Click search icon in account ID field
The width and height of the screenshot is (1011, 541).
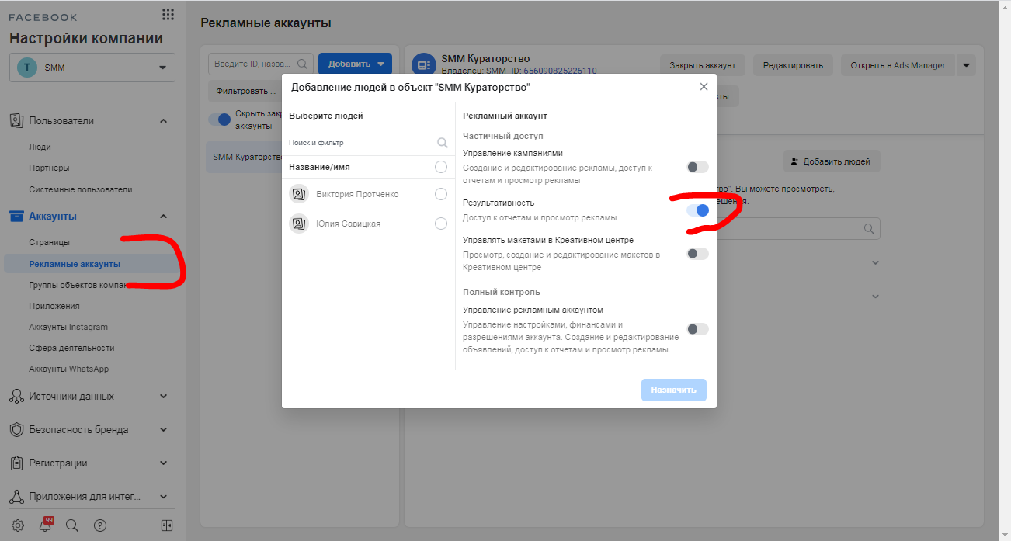click(303, 64)
